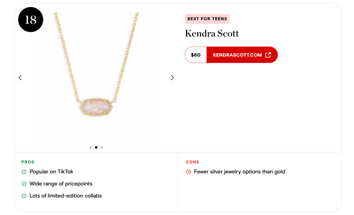Click the Best for Teens badge
Screen dimensions: 354x215
click(207, 19)
